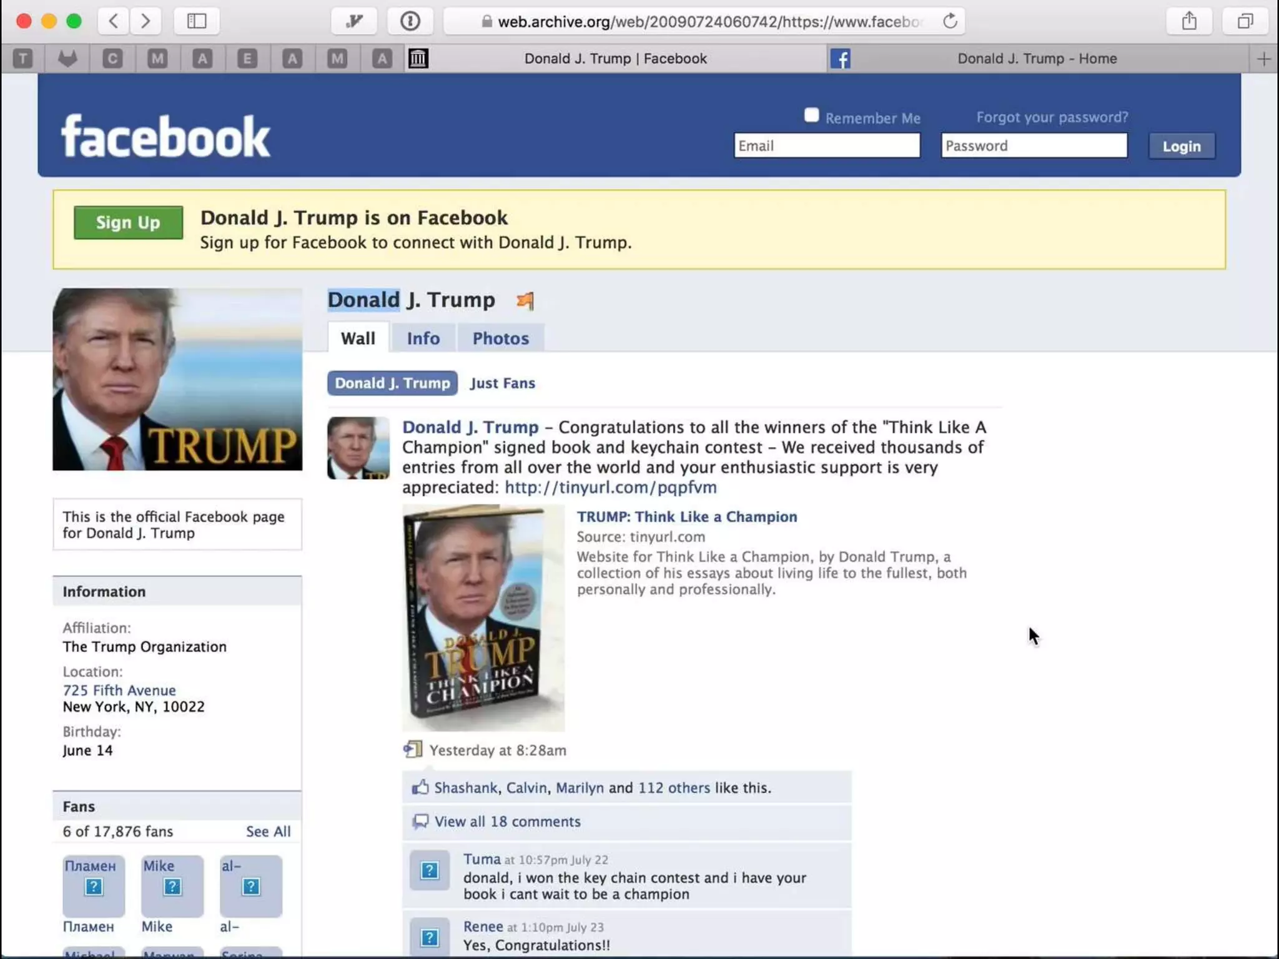Click the thumbs up like icon

click(420, 787)
